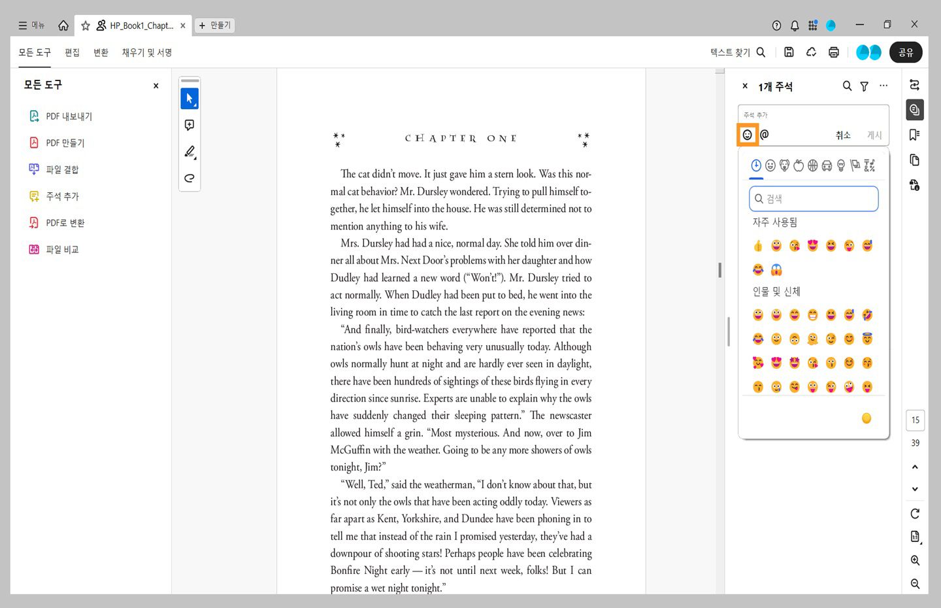This screenshot has height=608, width=941.
Task: Open the help question mark icon
Action: click(x=776, y=25)
